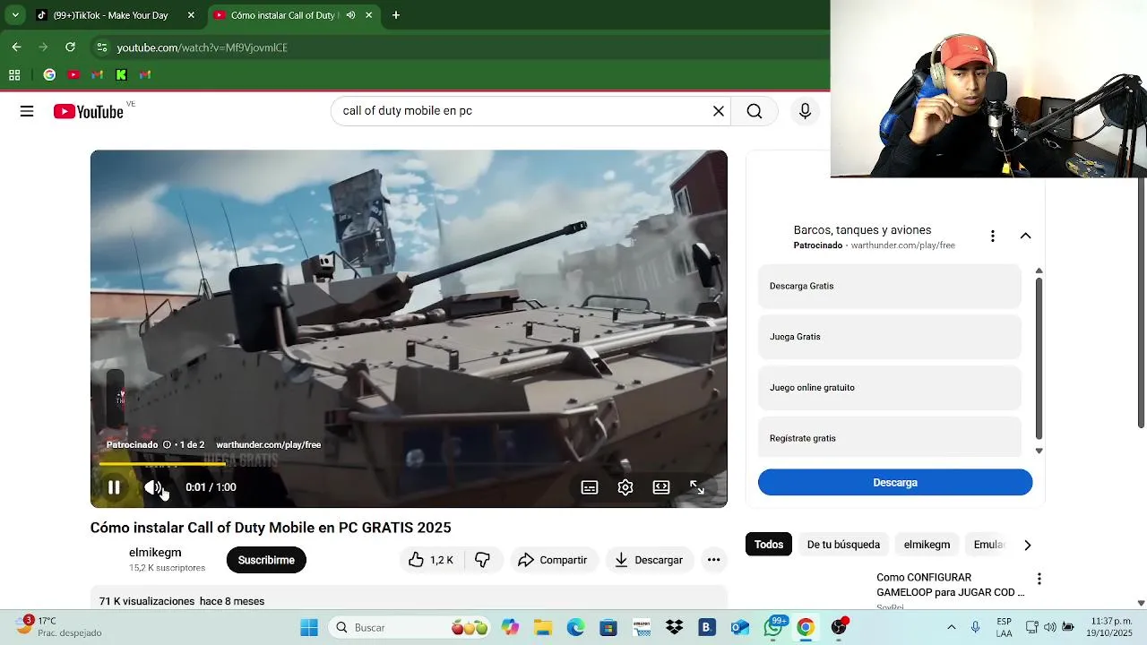The height and width of the screenshot is (645, 1147).
Task: Select the elmikegm filter chip
Action: [x=927, y=545]
